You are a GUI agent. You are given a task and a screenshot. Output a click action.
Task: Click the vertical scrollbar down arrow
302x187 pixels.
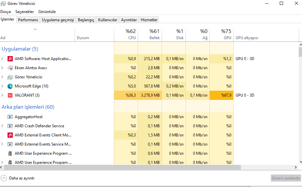(300, 162)
